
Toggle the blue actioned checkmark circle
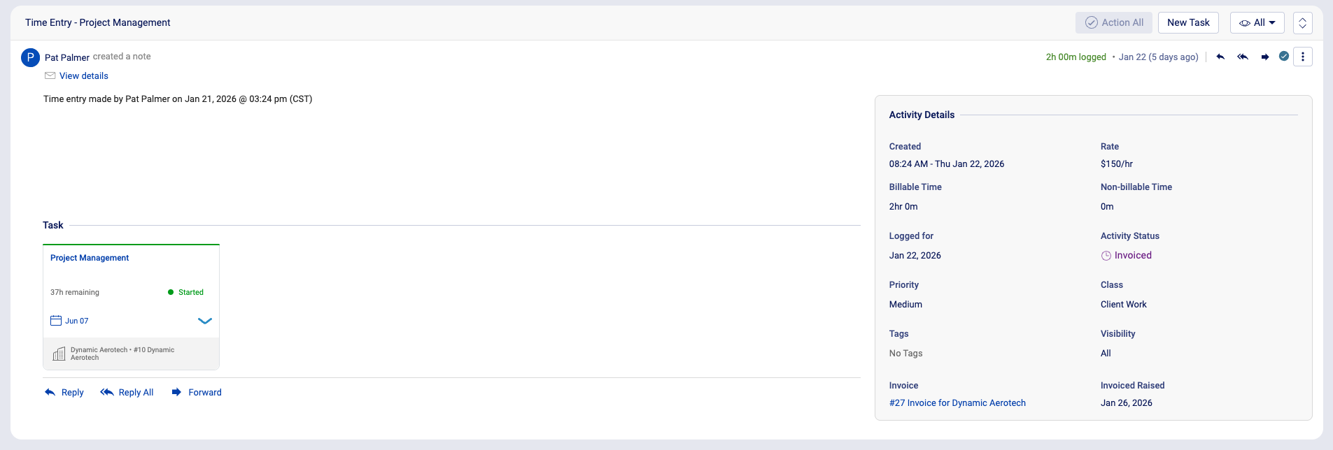click(1284, 57)
